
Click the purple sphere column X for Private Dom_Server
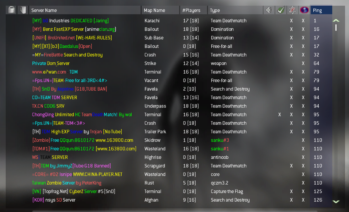(303, 63)
